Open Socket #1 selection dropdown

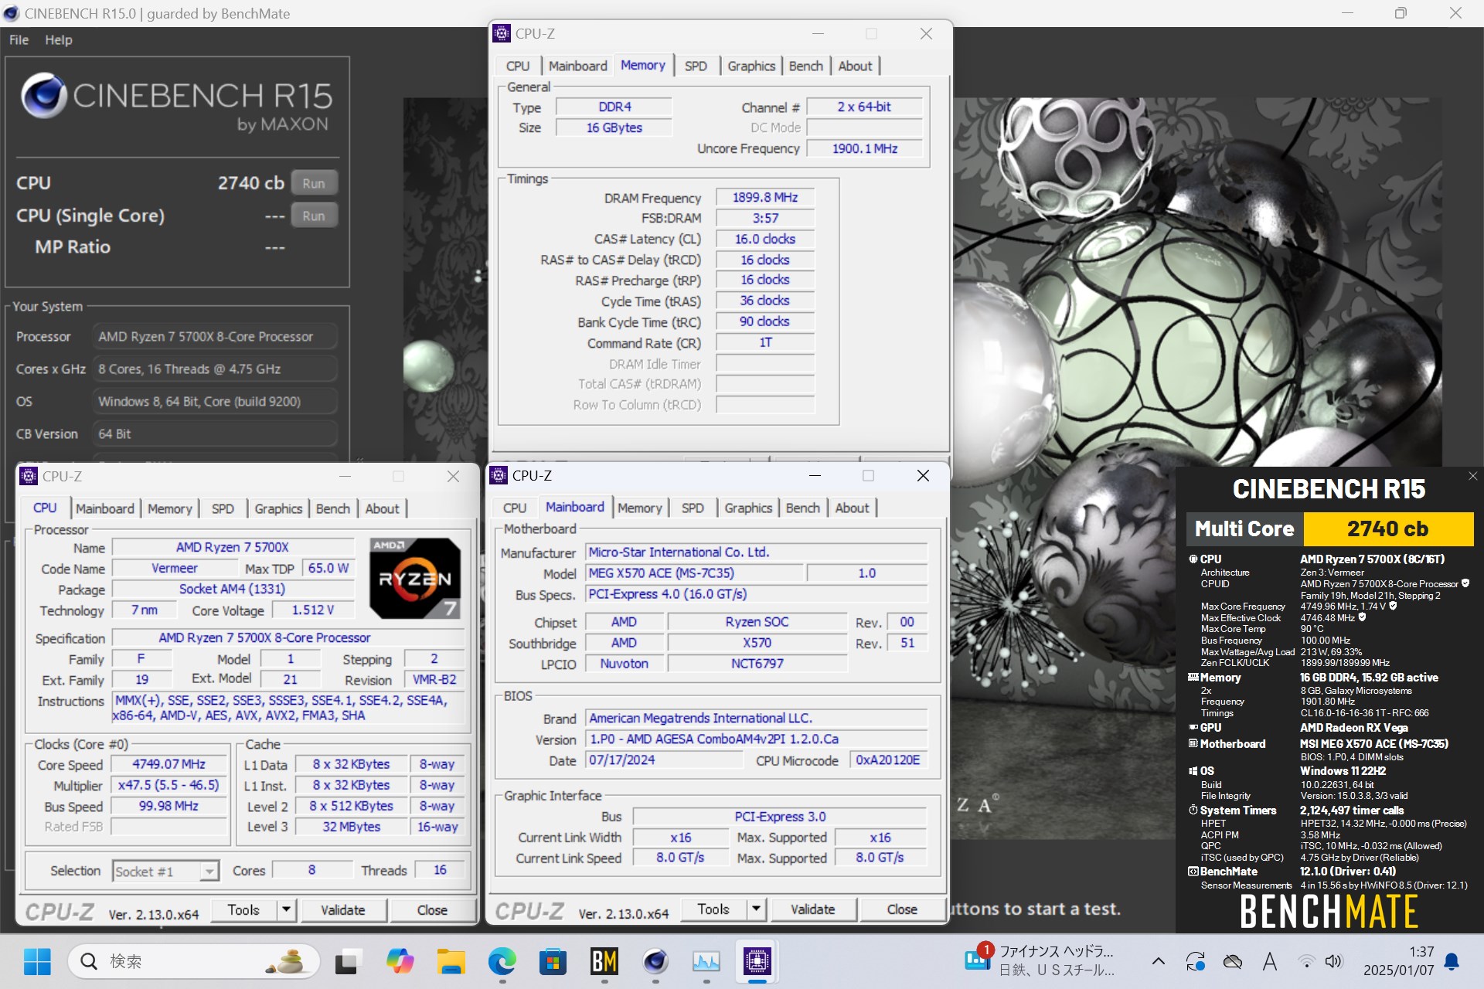point(165,872)
